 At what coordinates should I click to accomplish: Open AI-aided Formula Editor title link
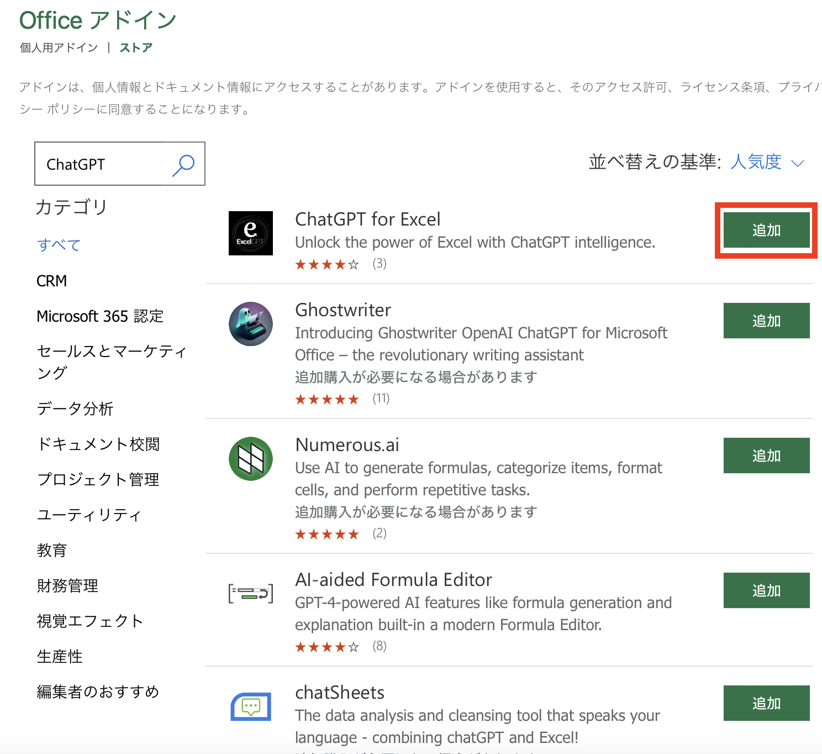tap(393, 580)
